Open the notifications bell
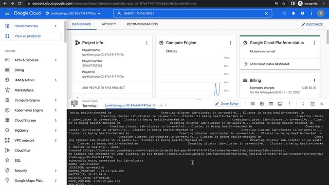 (293, 13)
